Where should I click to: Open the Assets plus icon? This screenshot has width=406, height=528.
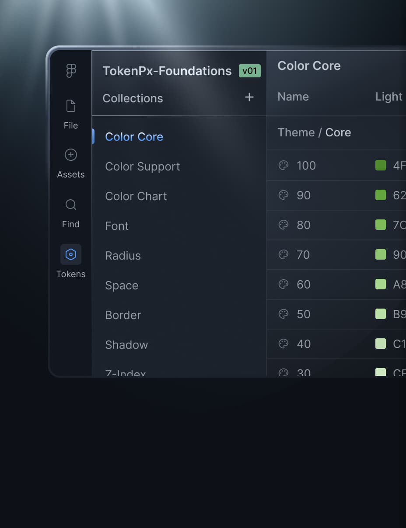(x=71, y=155)
